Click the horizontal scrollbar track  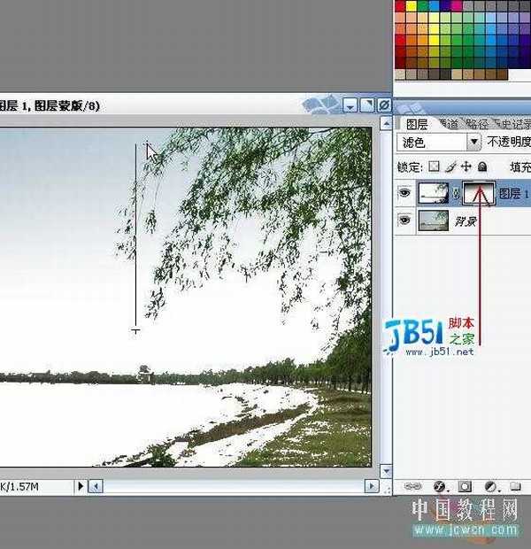[234, 486]
